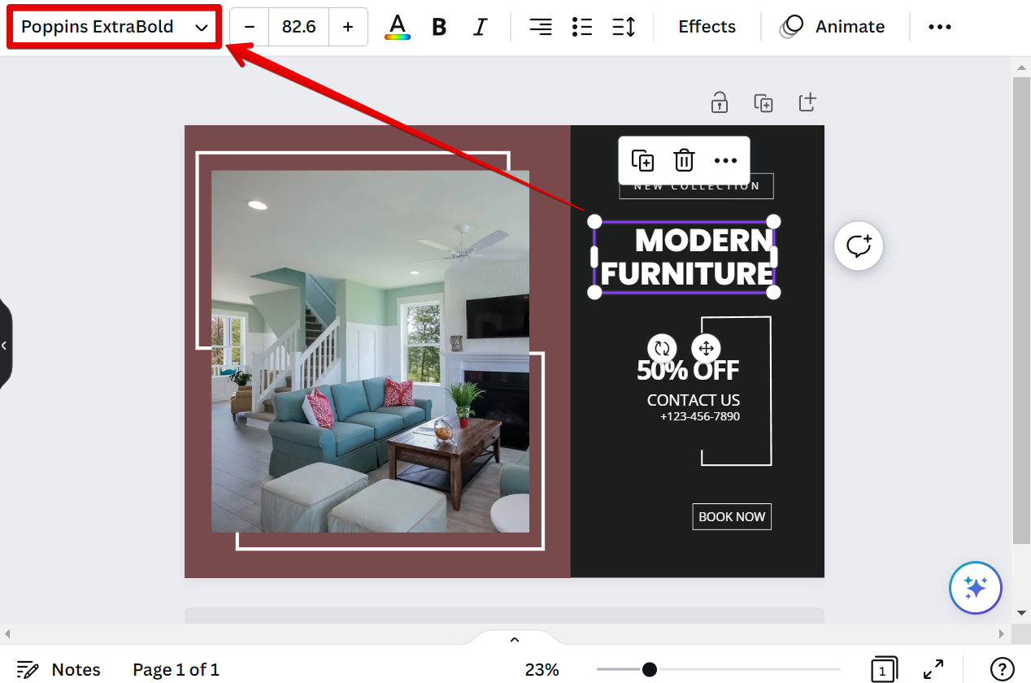Decrease font size with minus button

pyautogui.click(x=250, y=27)
